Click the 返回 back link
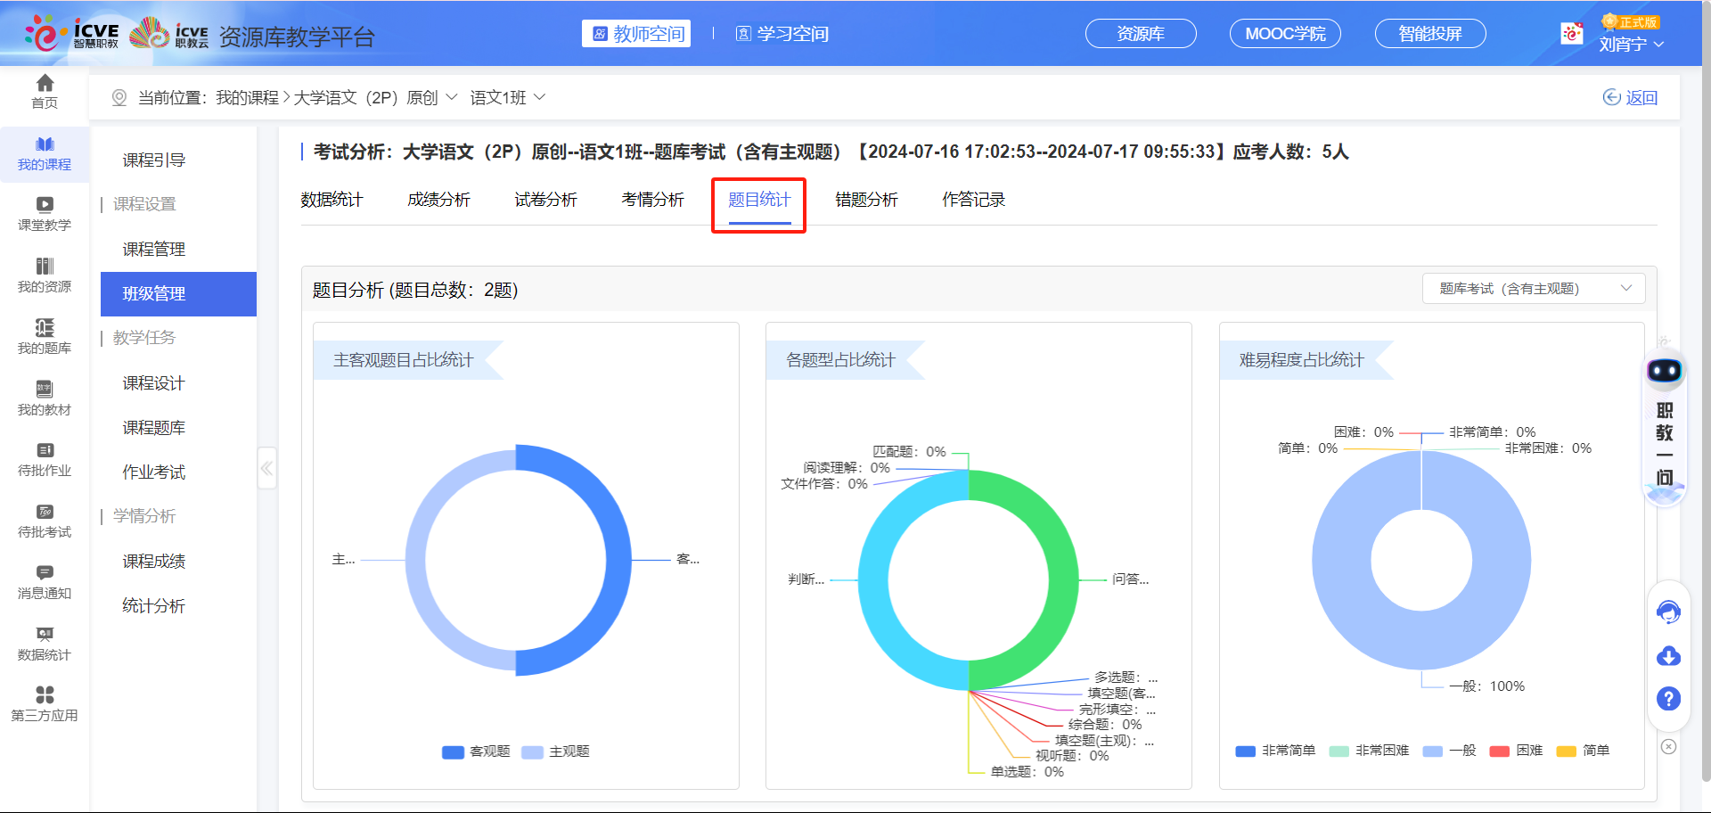The height and width of the screenshot is (813, 1711). tap(1631, 97)
